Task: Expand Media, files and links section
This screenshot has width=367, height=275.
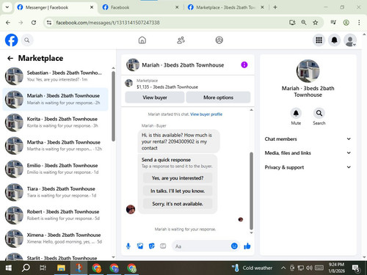Action: pos(308,153)
